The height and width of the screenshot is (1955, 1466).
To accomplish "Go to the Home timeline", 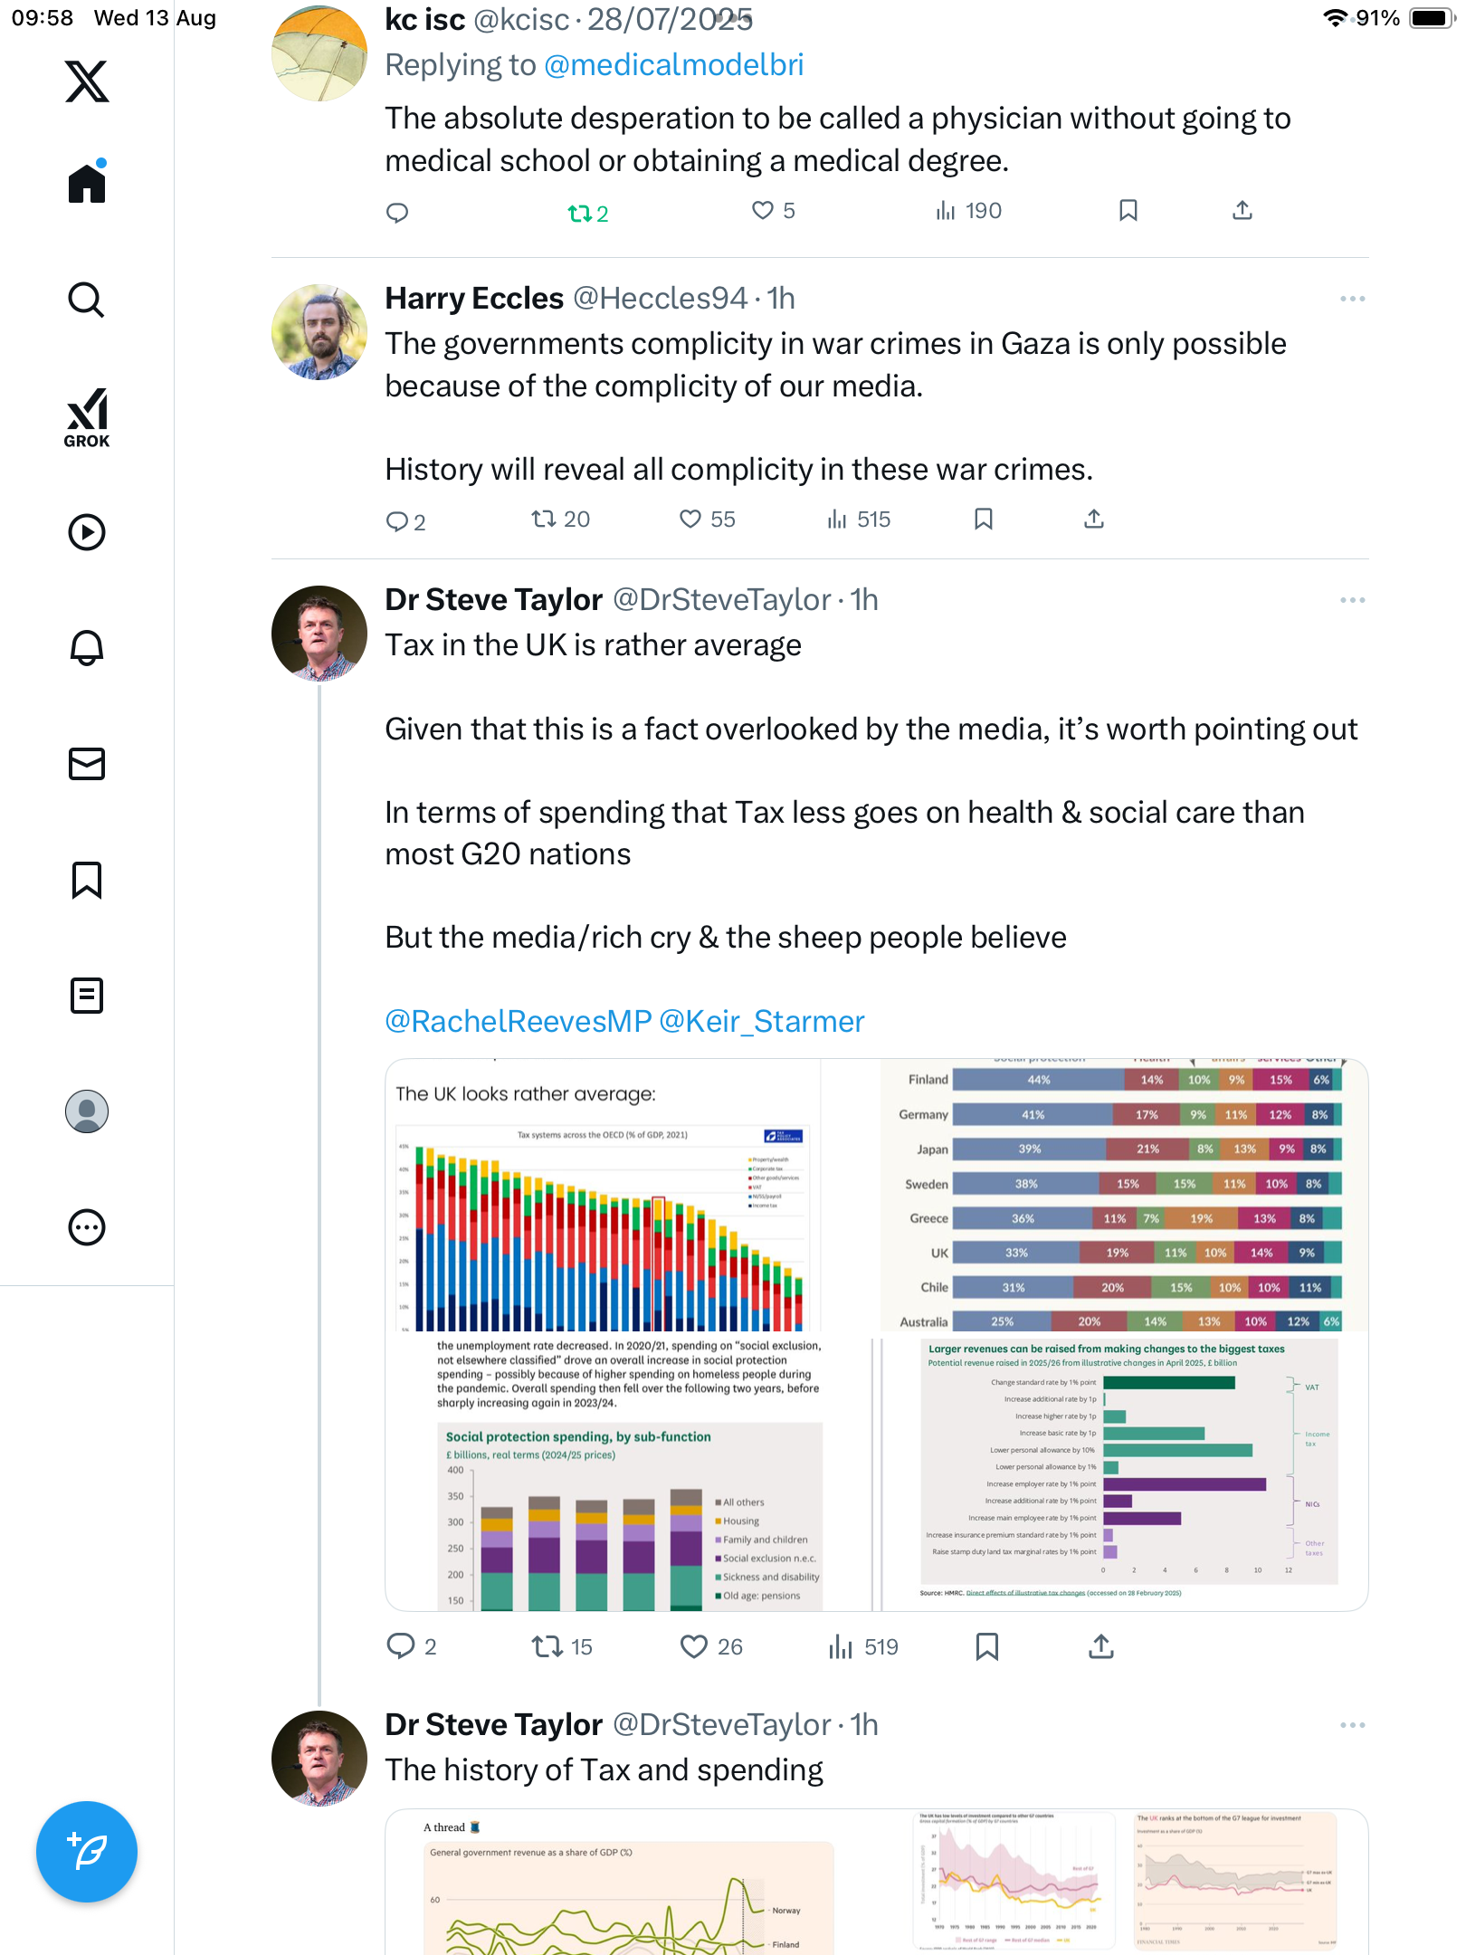I will [87, 183].
